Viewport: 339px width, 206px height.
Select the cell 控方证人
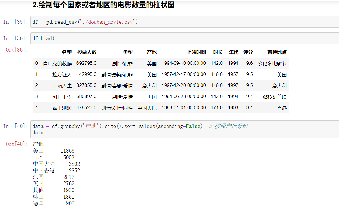62,75
